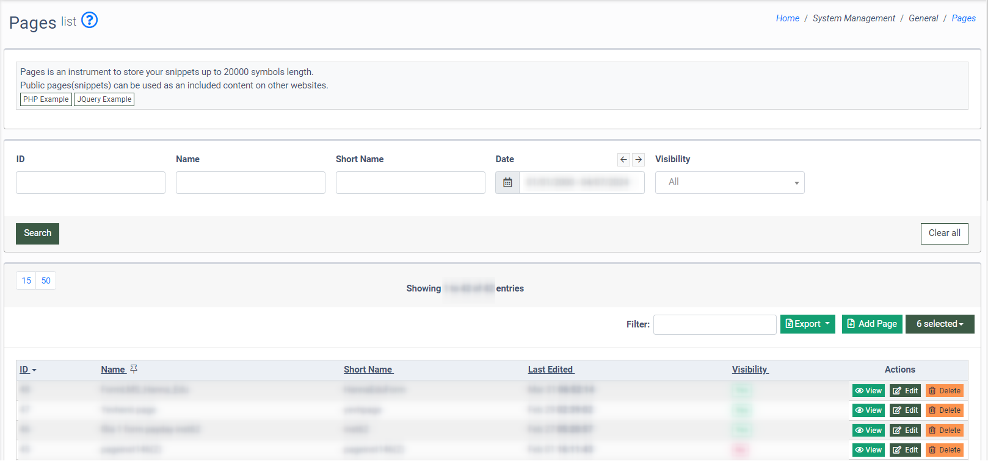The width and height of the screenshot is (988, 461).
Task: Show 50 entries per page
Action: click(46, 281)
